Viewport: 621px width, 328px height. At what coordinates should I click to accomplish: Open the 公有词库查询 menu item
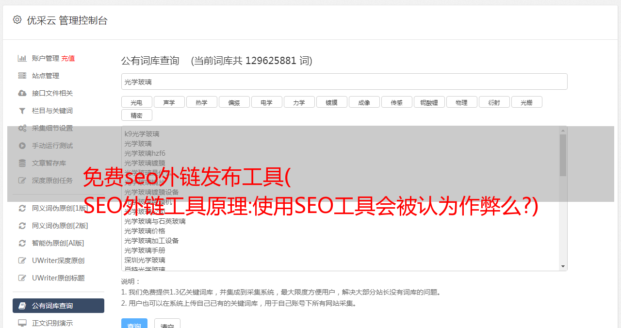[58, 306]
